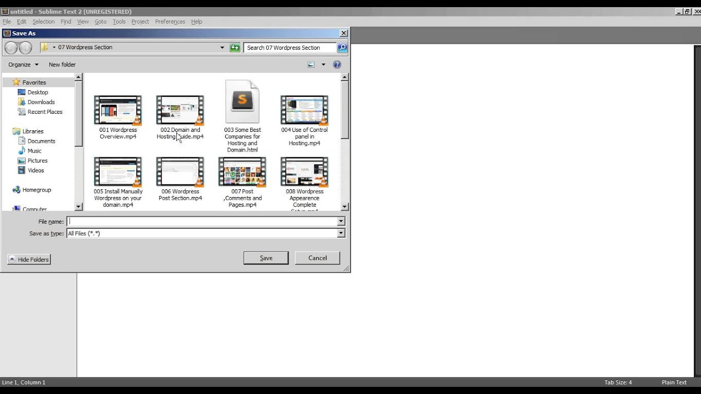
Task: Open the Find menu
Action: pyautogui.click(x=66, y=21)
